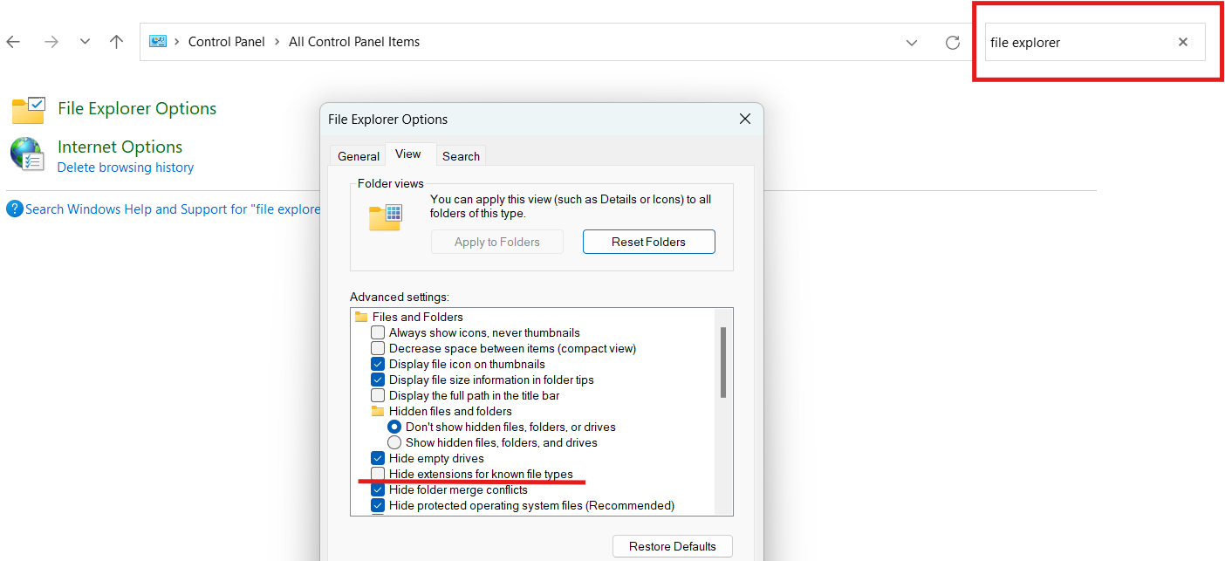Click the Internet Options globe icon

pos(27,154)
